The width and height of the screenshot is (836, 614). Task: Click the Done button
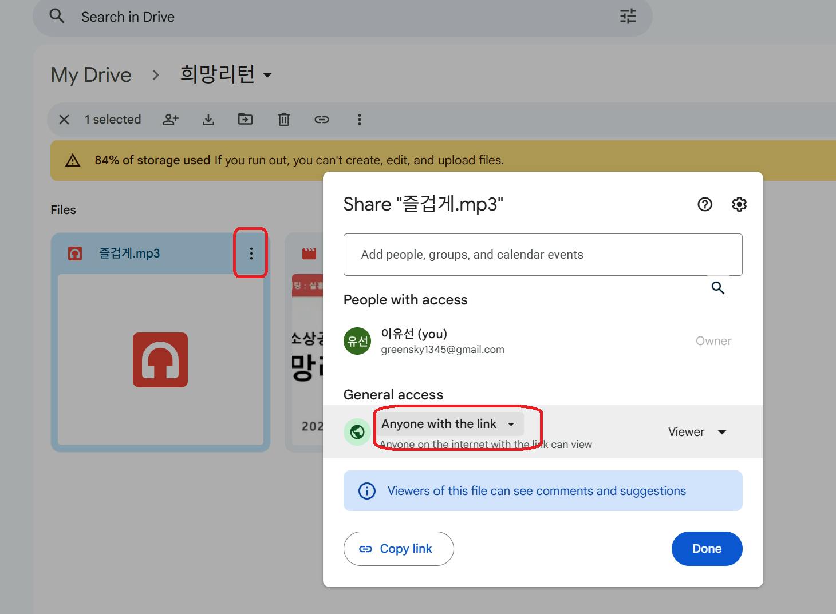707,549
